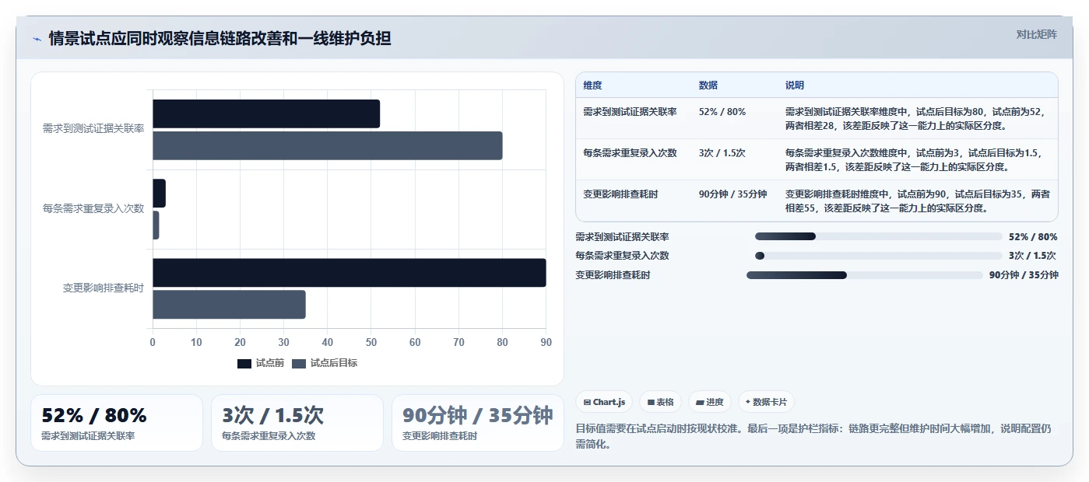
Task: Click the 维度 column header
Action: (592, 86)
